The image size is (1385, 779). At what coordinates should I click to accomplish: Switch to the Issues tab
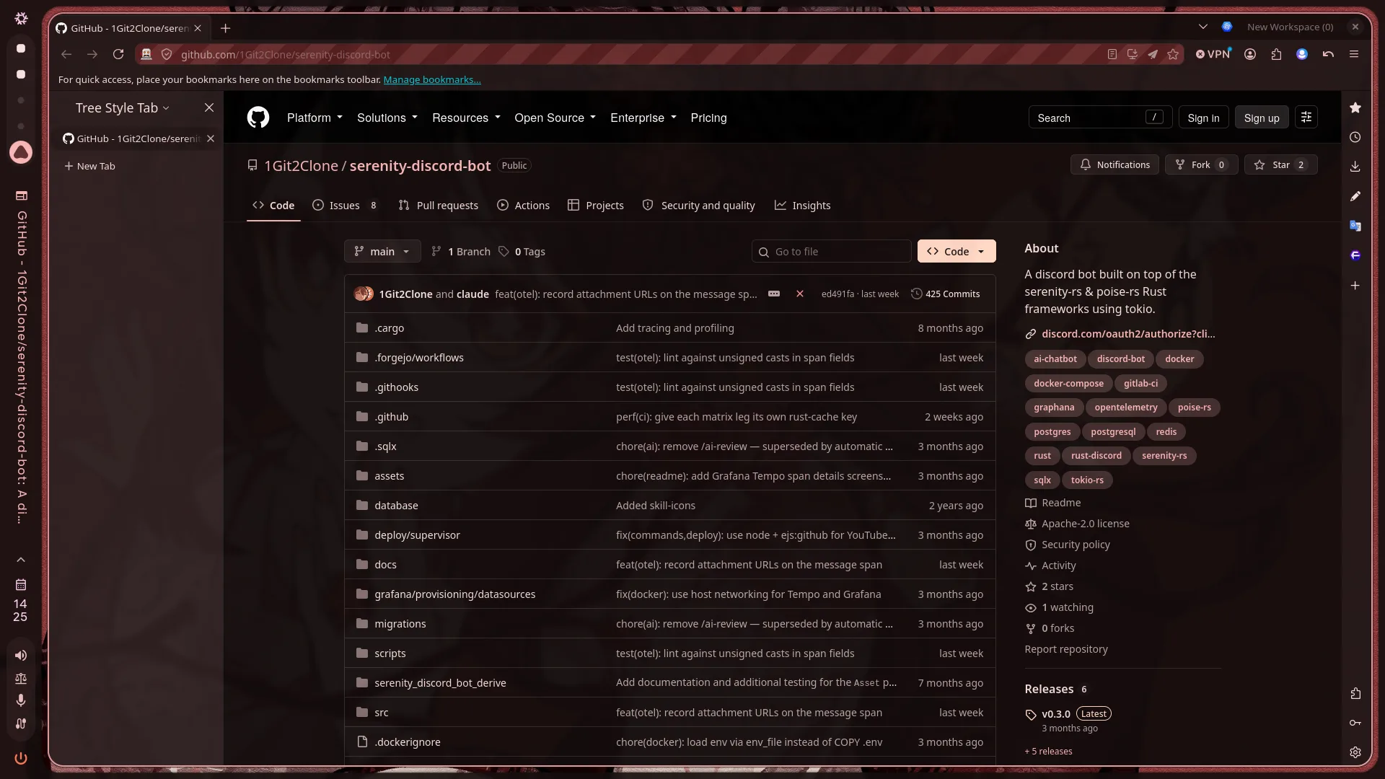345,206
